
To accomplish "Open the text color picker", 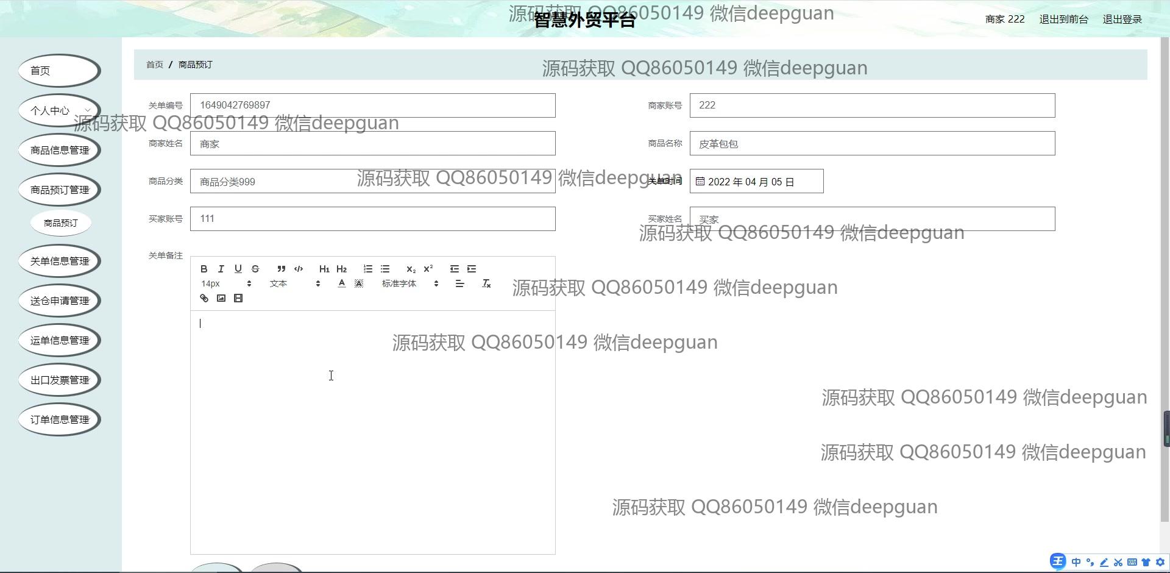I will [342, 283].
